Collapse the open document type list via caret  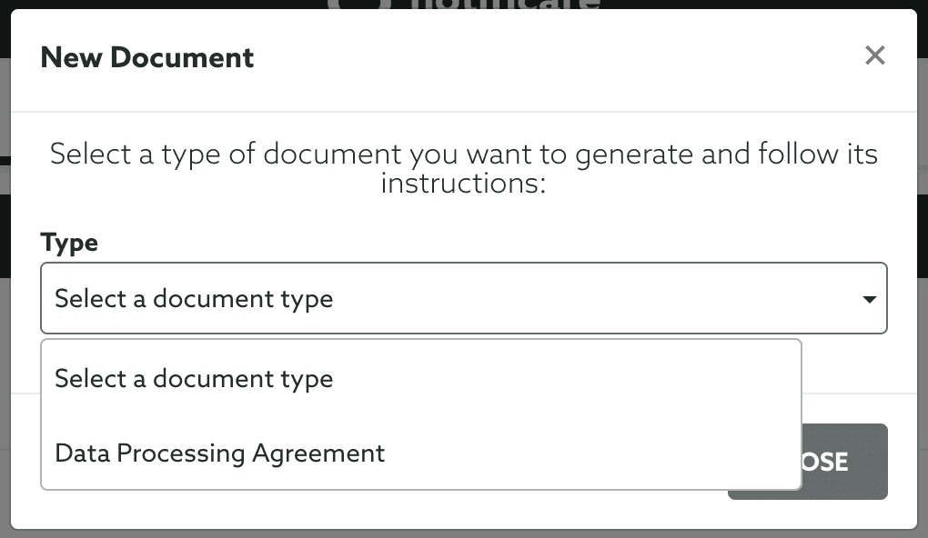(870, 299)
